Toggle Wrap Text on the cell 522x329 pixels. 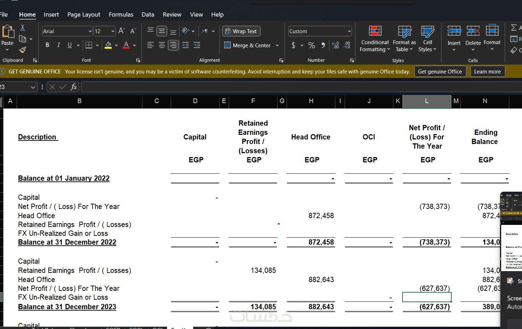pos(241,31)
